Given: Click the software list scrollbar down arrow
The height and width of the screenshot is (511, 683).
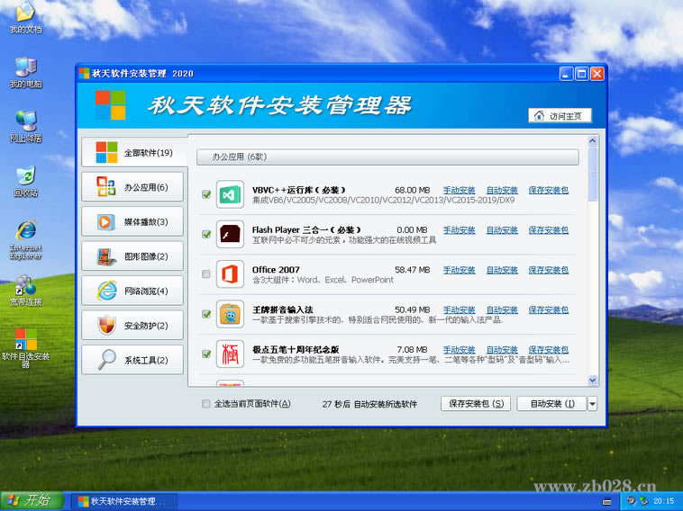Looking at the screenshot, I should [x=592, y=381].
